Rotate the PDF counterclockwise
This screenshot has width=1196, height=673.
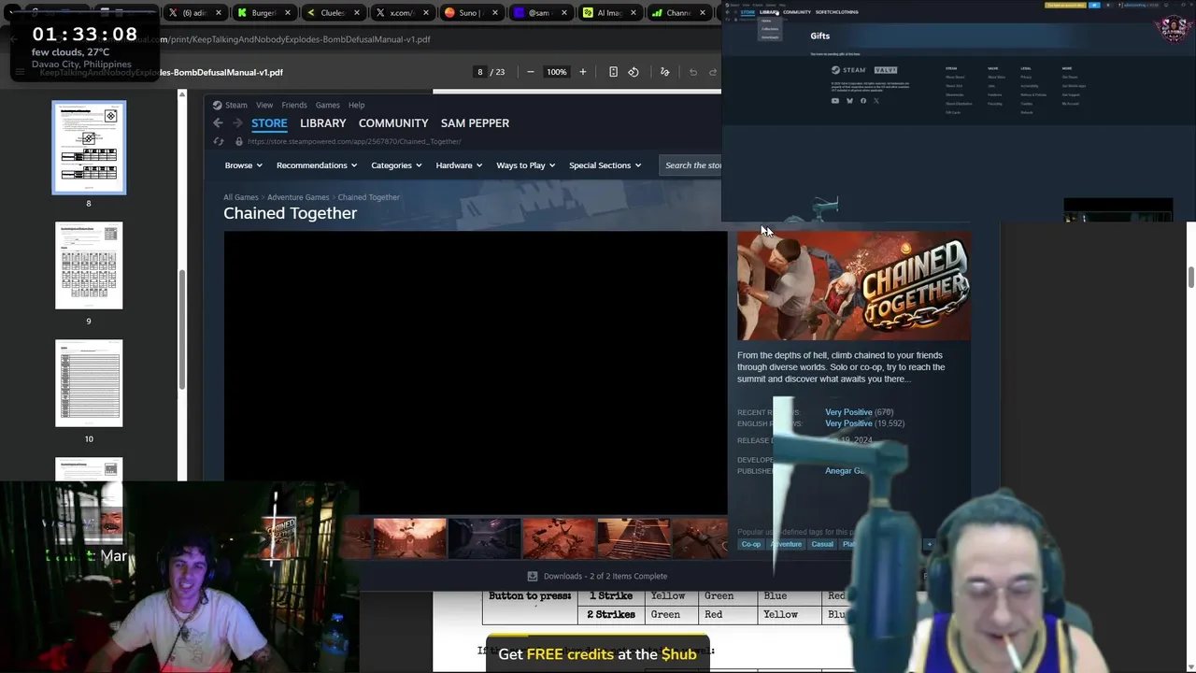634,72
